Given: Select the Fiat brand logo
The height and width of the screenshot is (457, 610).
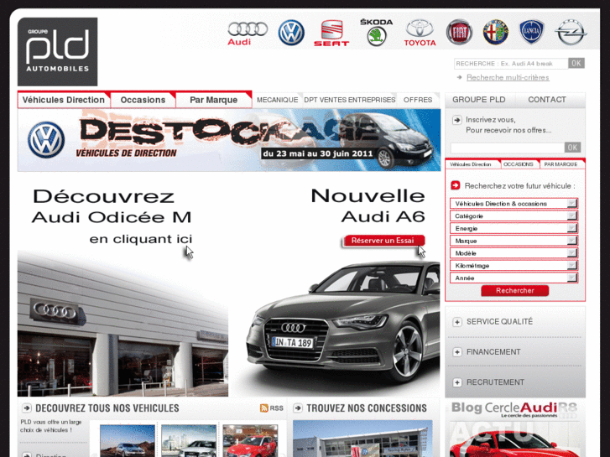Looking at the screenshot, I should (459, 32).
